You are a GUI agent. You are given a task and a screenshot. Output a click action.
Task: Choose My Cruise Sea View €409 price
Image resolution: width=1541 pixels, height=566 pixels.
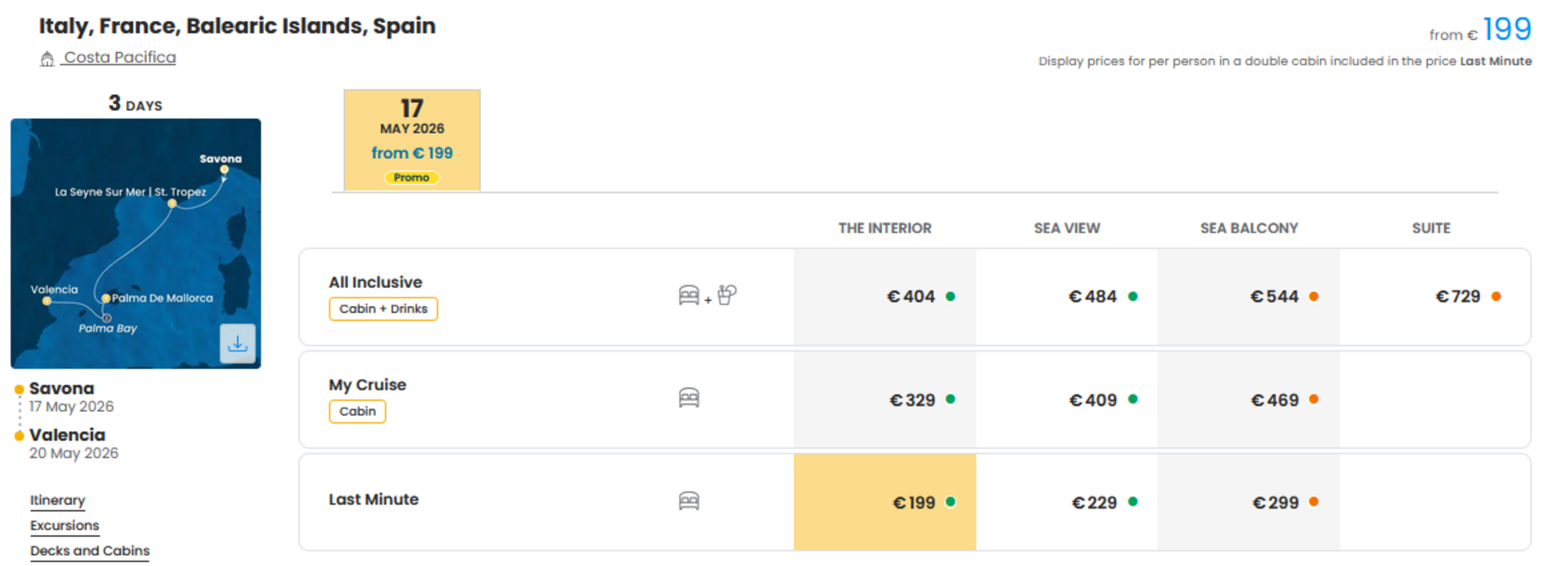click(1067, 400)
